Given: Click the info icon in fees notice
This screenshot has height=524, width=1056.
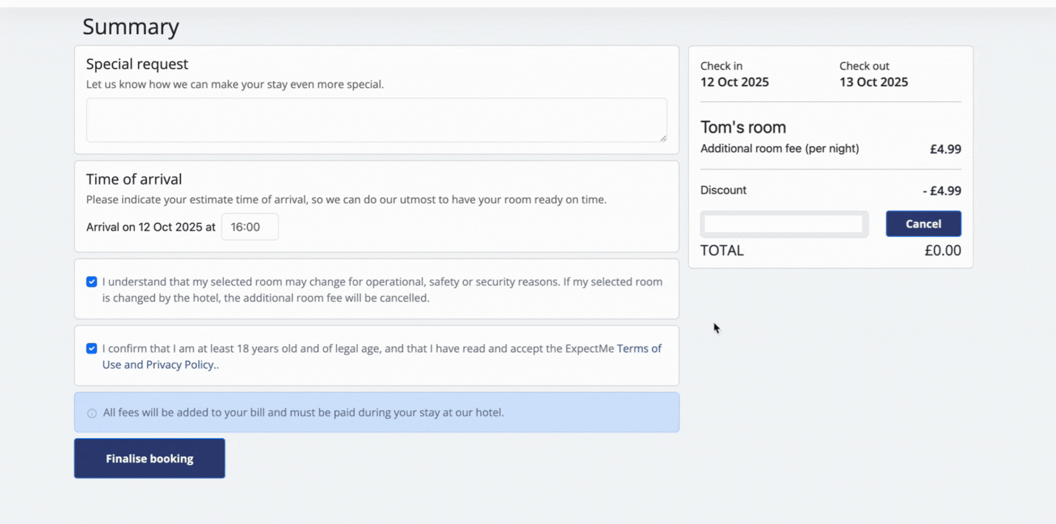Looking at the screenshot, I should (x=92, y=413).
